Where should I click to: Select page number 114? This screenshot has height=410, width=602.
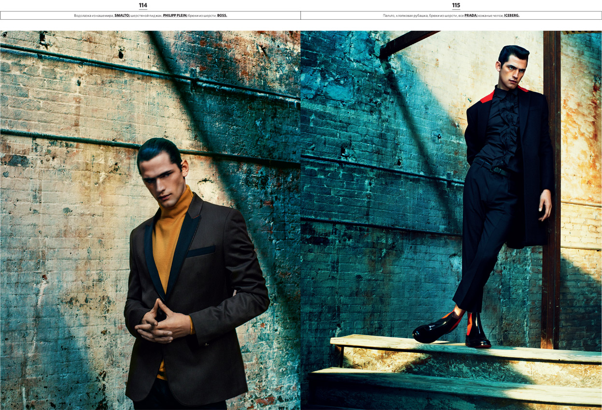[143, 5]
